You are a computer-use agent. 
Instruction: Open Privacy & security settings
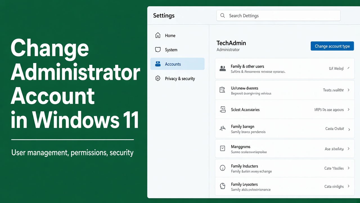pos(177,79)
